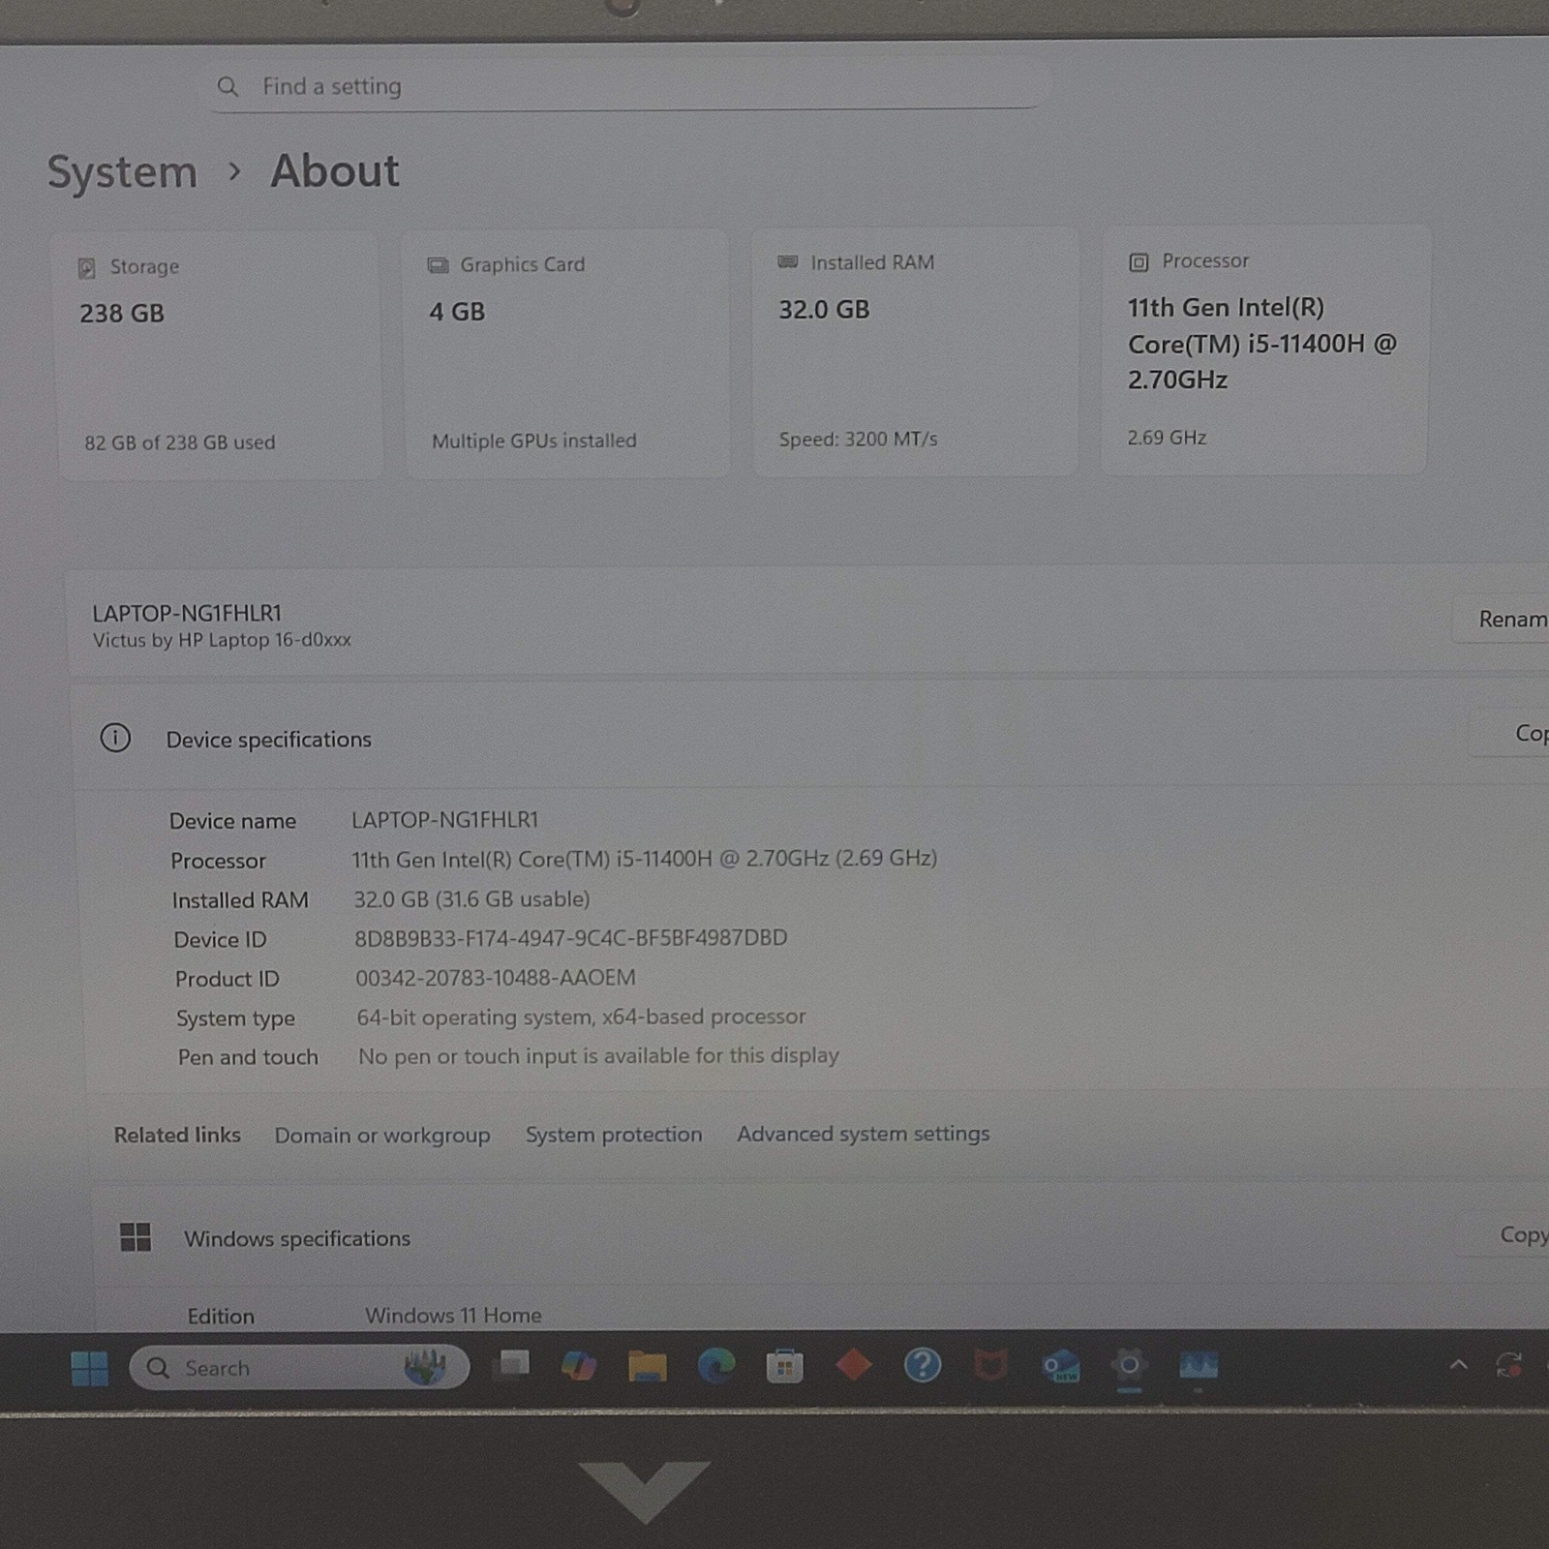Open File Explorer from taskbar
Viewport: 1549px width, 1549px height.
coord(648,1366)
